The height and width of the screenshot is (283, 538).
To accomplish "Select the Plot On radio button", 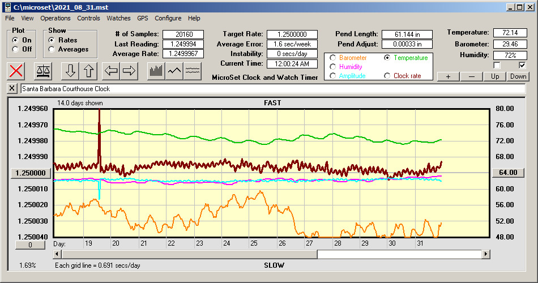I will pos(15,40).
